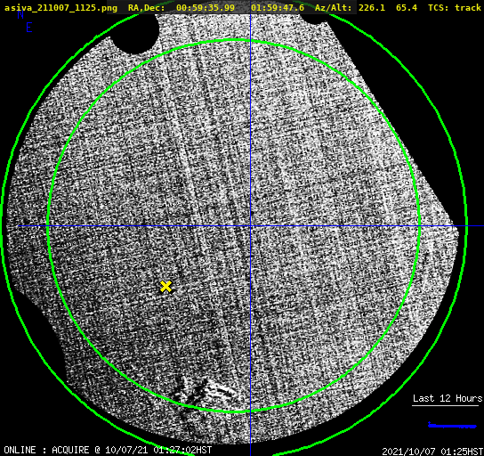
Task: Click the RA,Dec: label in header
Action: (147, 7)
